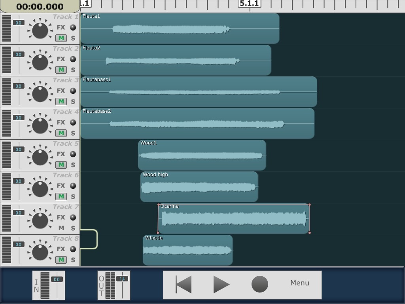Select the Wood1 audio clip

click(202, 155)
